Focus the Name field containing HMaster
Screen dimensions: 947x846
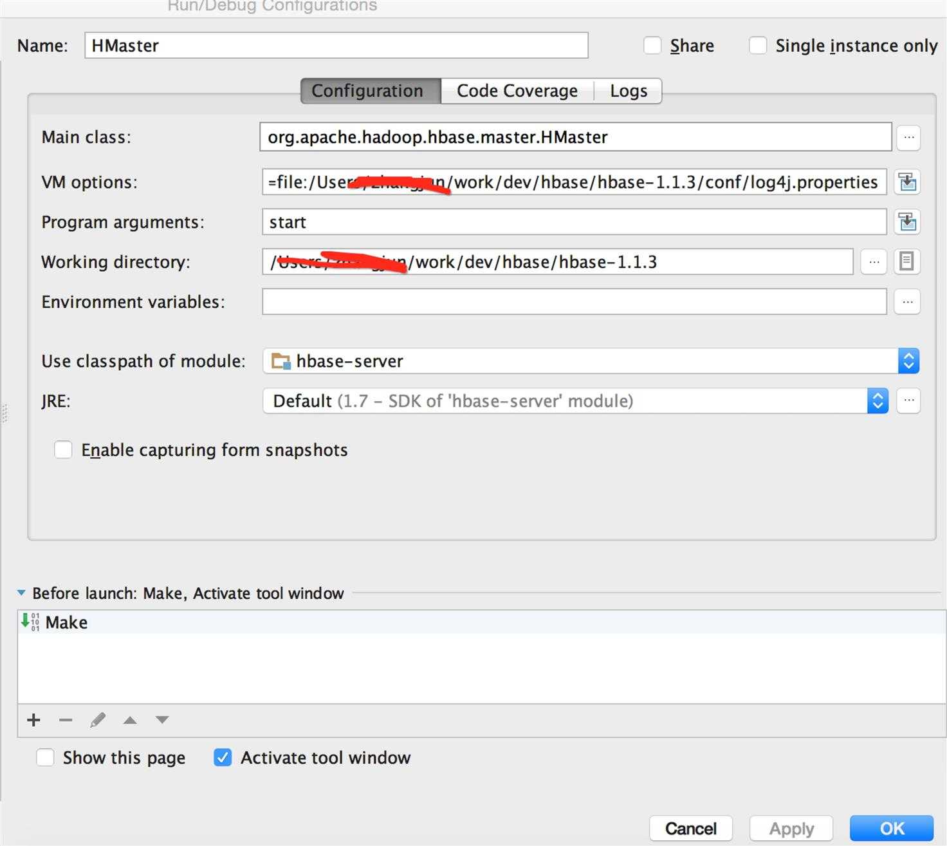click(336, 46)
